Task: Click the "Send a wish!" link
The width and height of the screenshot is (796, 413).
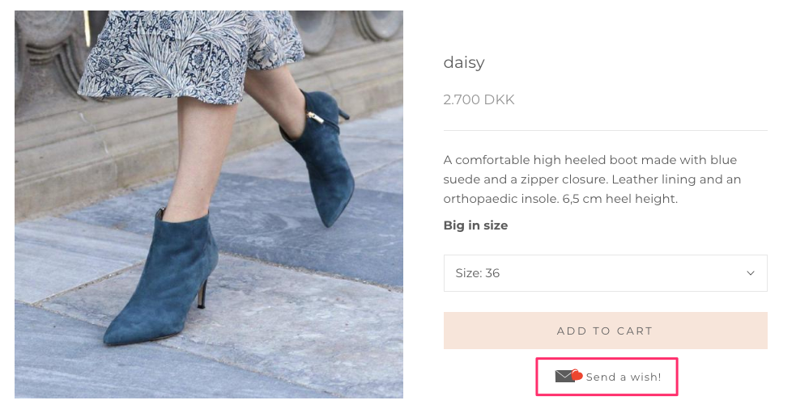Action: [607, 377]
